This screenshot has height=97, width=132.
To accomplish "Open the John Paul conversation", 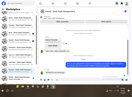I will [x=18, y=63].
